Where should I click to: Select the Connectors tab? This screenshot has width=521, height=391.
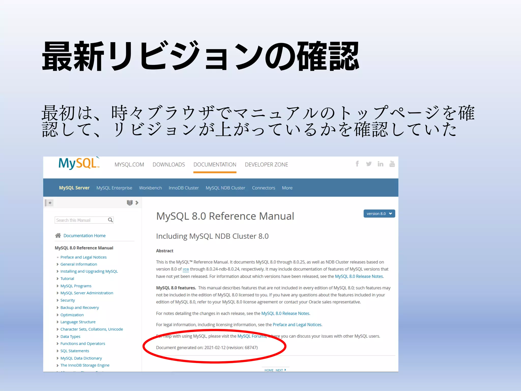click(264, 188)
